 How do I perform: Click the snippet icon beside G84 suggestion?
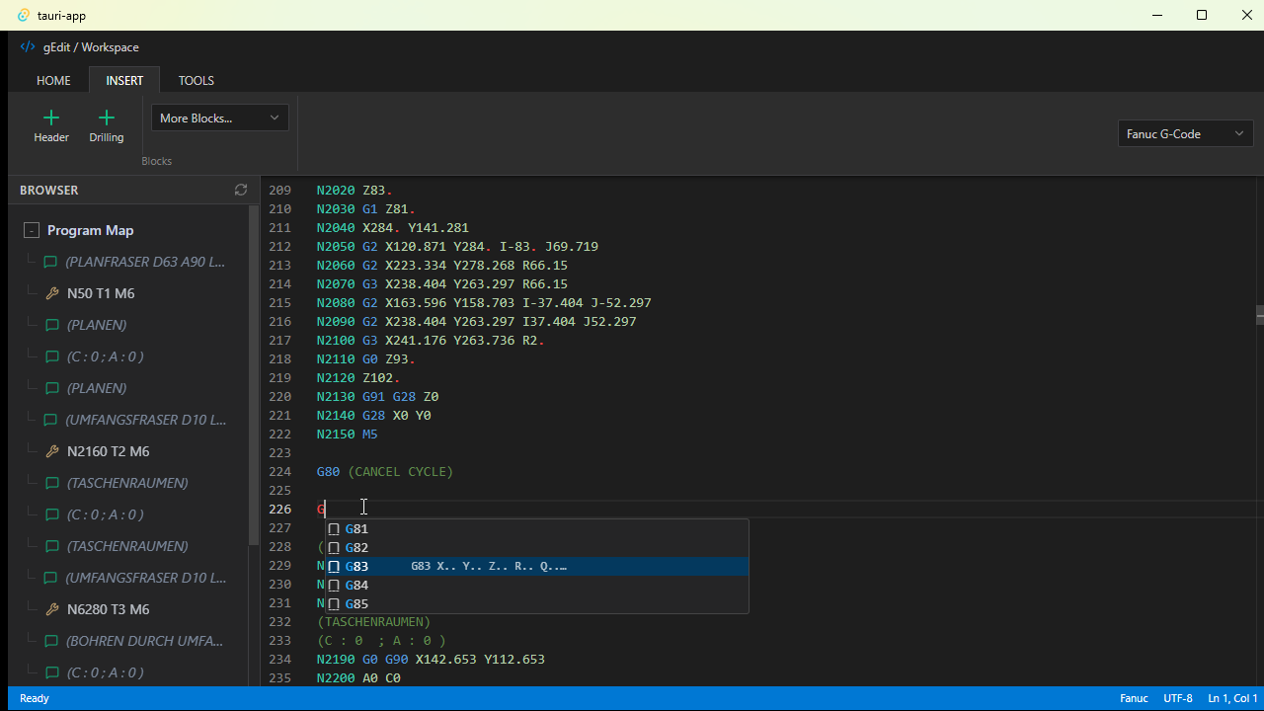click(x=334, y=586)
